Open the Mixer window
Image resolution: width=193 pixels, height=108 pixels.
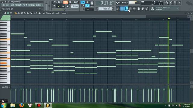(x=134, y=9)
